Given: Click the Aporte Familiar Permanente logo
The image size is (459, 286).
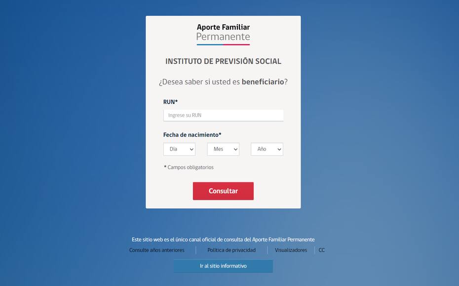Looking at the screenshot, I should 223,34.
